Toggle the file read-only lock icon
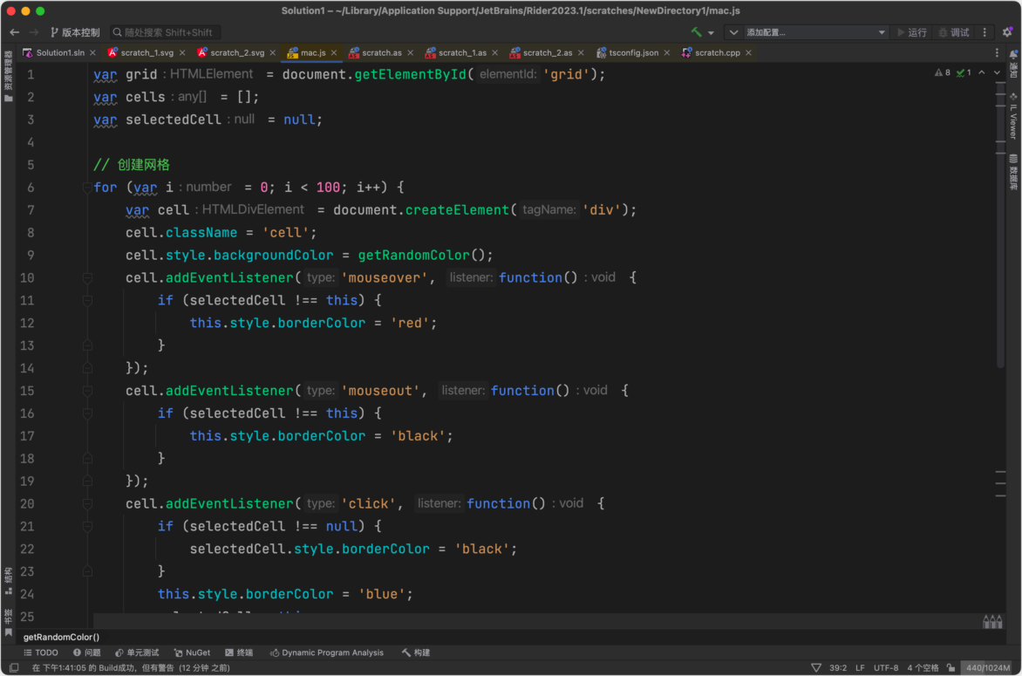Screen dimensions: 1022x676 [951, 667]
